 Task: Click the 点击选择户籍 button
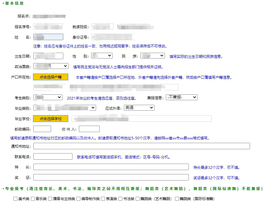tap(50, 77)
